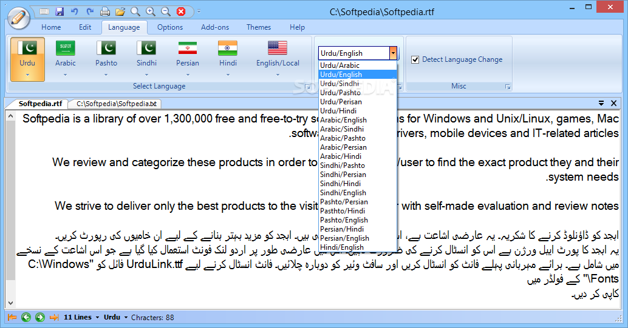Click the Characters: 88 status text
628x328 pixels.
click(x=152, y=317)
